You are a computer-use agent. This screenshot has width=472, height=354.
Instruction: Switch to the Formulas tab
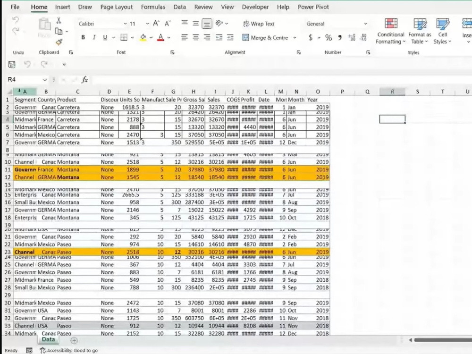tap(153, 7)
